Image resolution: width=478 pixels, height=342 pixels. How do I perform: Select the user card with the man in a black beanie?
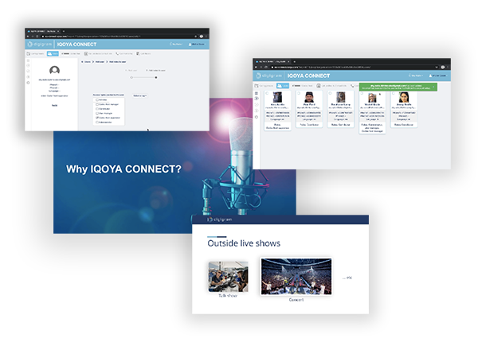pyautogui.click(x=309, y=109)
